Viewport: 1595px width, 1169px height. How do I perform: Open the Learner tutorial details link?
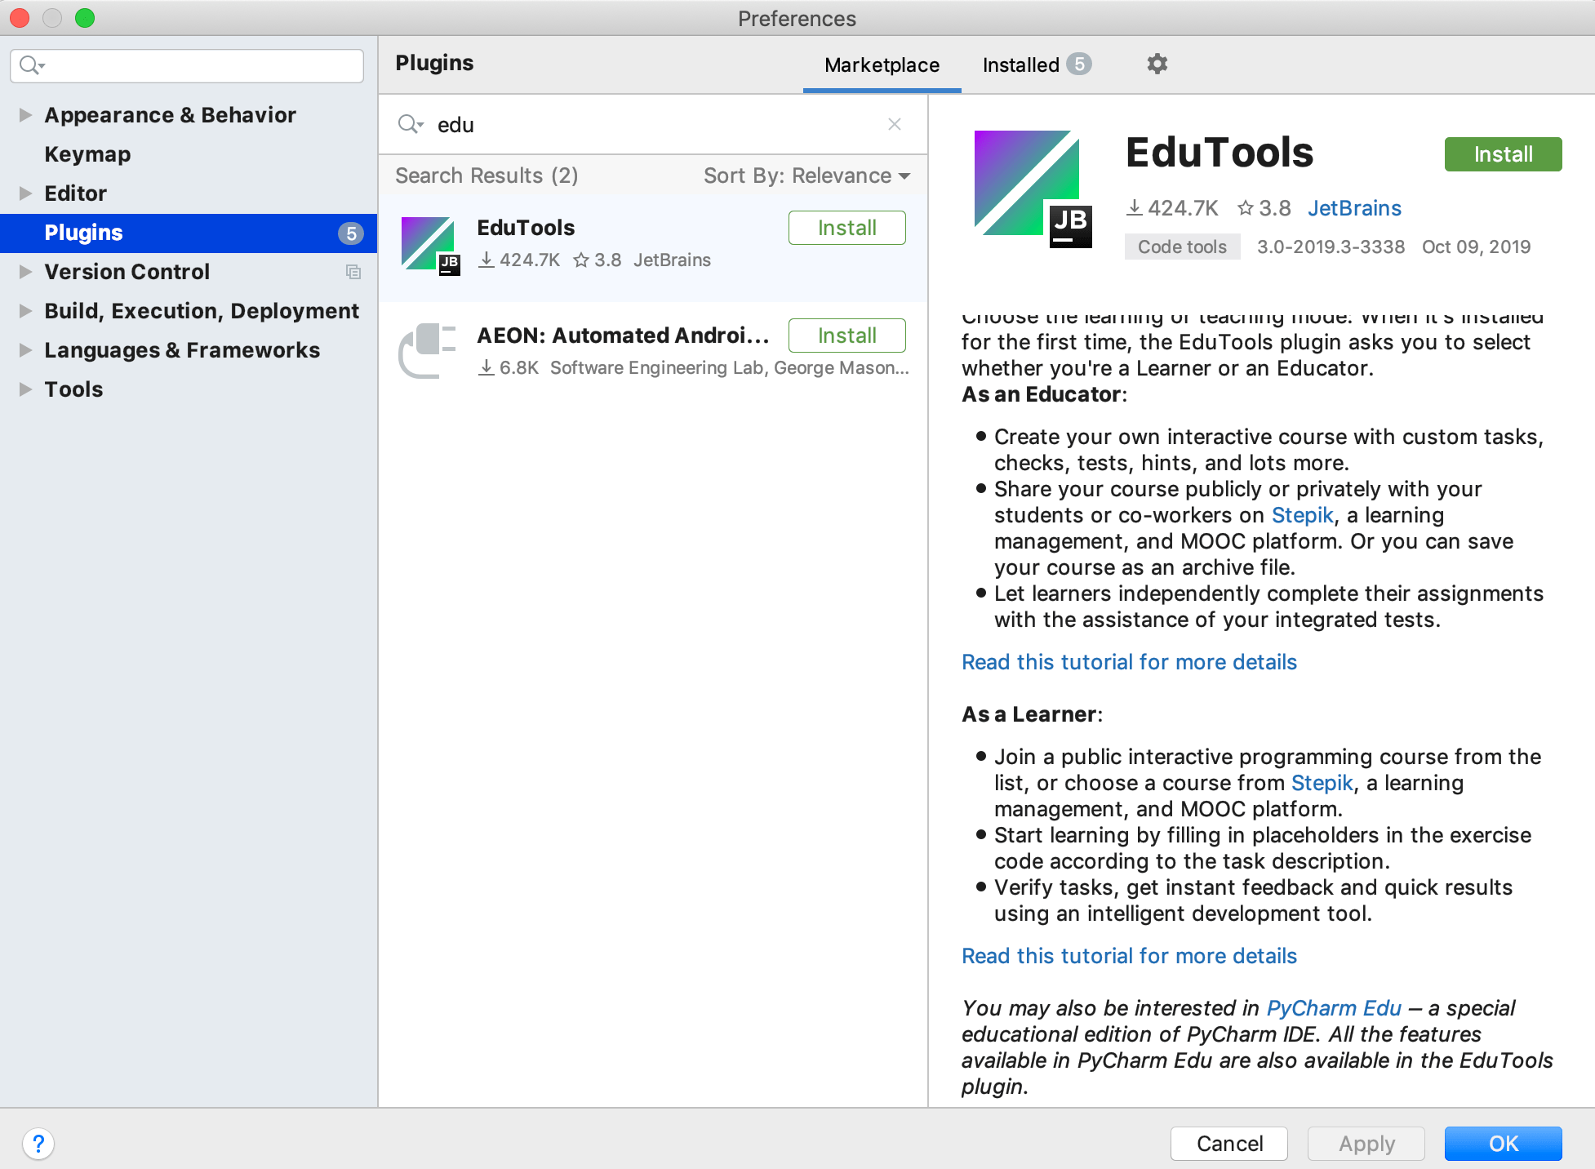click(1129, 956)
